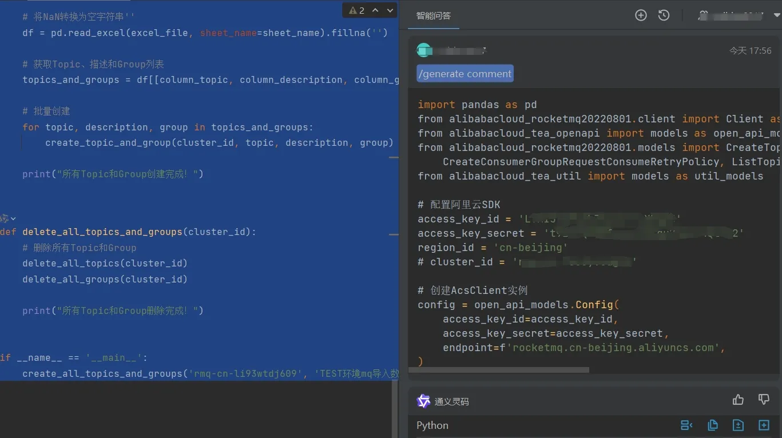782x438 pixels.
Task: Click the horizontal scrollbar under the code answer
Action: click(x=499, y=370)
